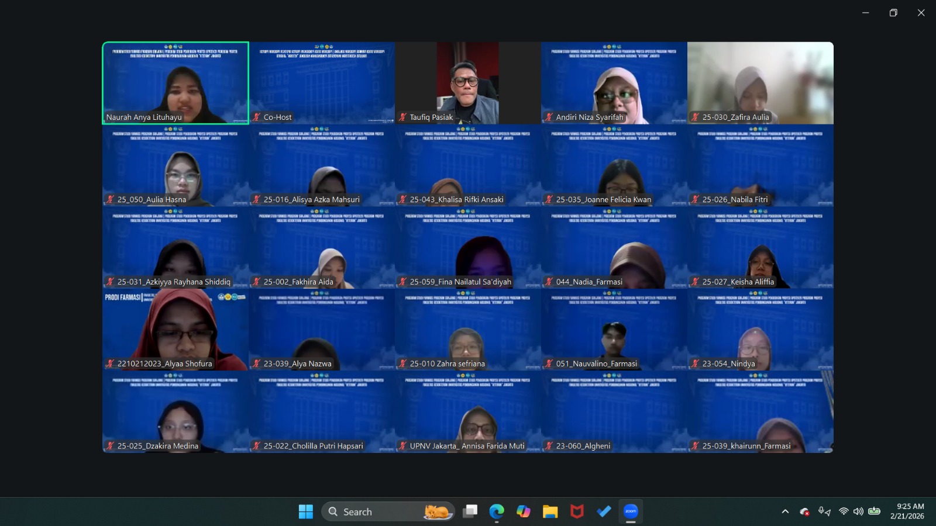Expand the hidden system tray icons chevron

coord(785,511)
